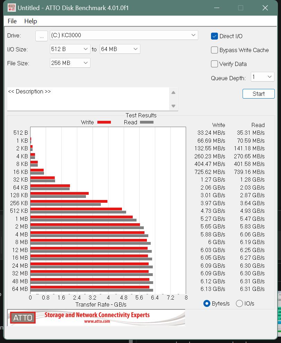Click the 6.31 GB/s read value for 48 MB
281x343 pixels.
(252, 281)
